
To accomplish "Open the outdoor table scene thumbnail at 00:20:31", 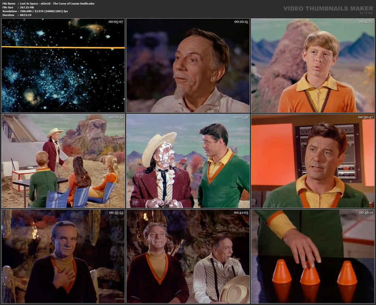I will pos(63,161).
